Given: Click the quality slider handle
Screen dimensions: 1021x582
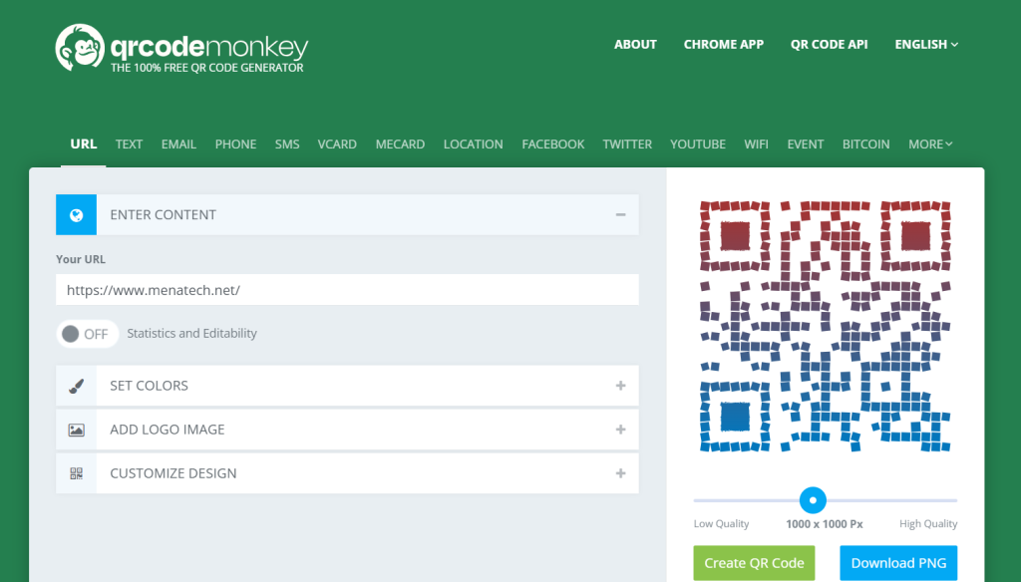Looking at the screenshot, I should coord(813,500).
